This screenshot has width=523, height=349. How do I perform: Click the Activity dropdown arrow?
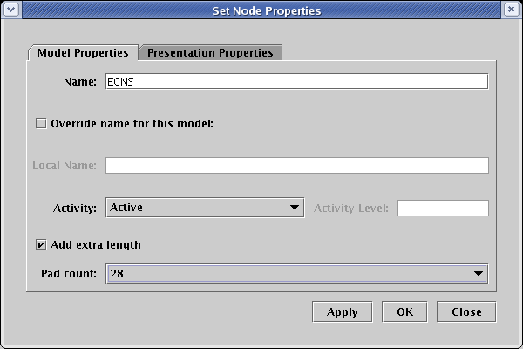click(x=295, y=208)
